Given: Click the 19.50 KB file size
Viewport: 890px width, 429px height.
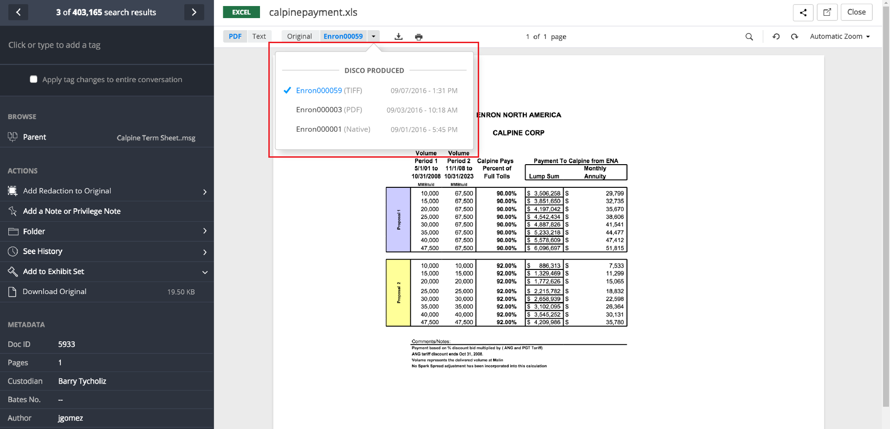Looking at the screenshot, I should point(181,292).
